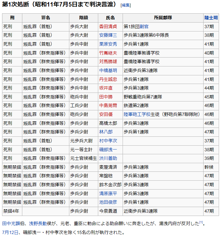This screenshot has width=222, height=237.
Task: Click the 幹候 cell in 麦屋清済 row
Action: 211,167
